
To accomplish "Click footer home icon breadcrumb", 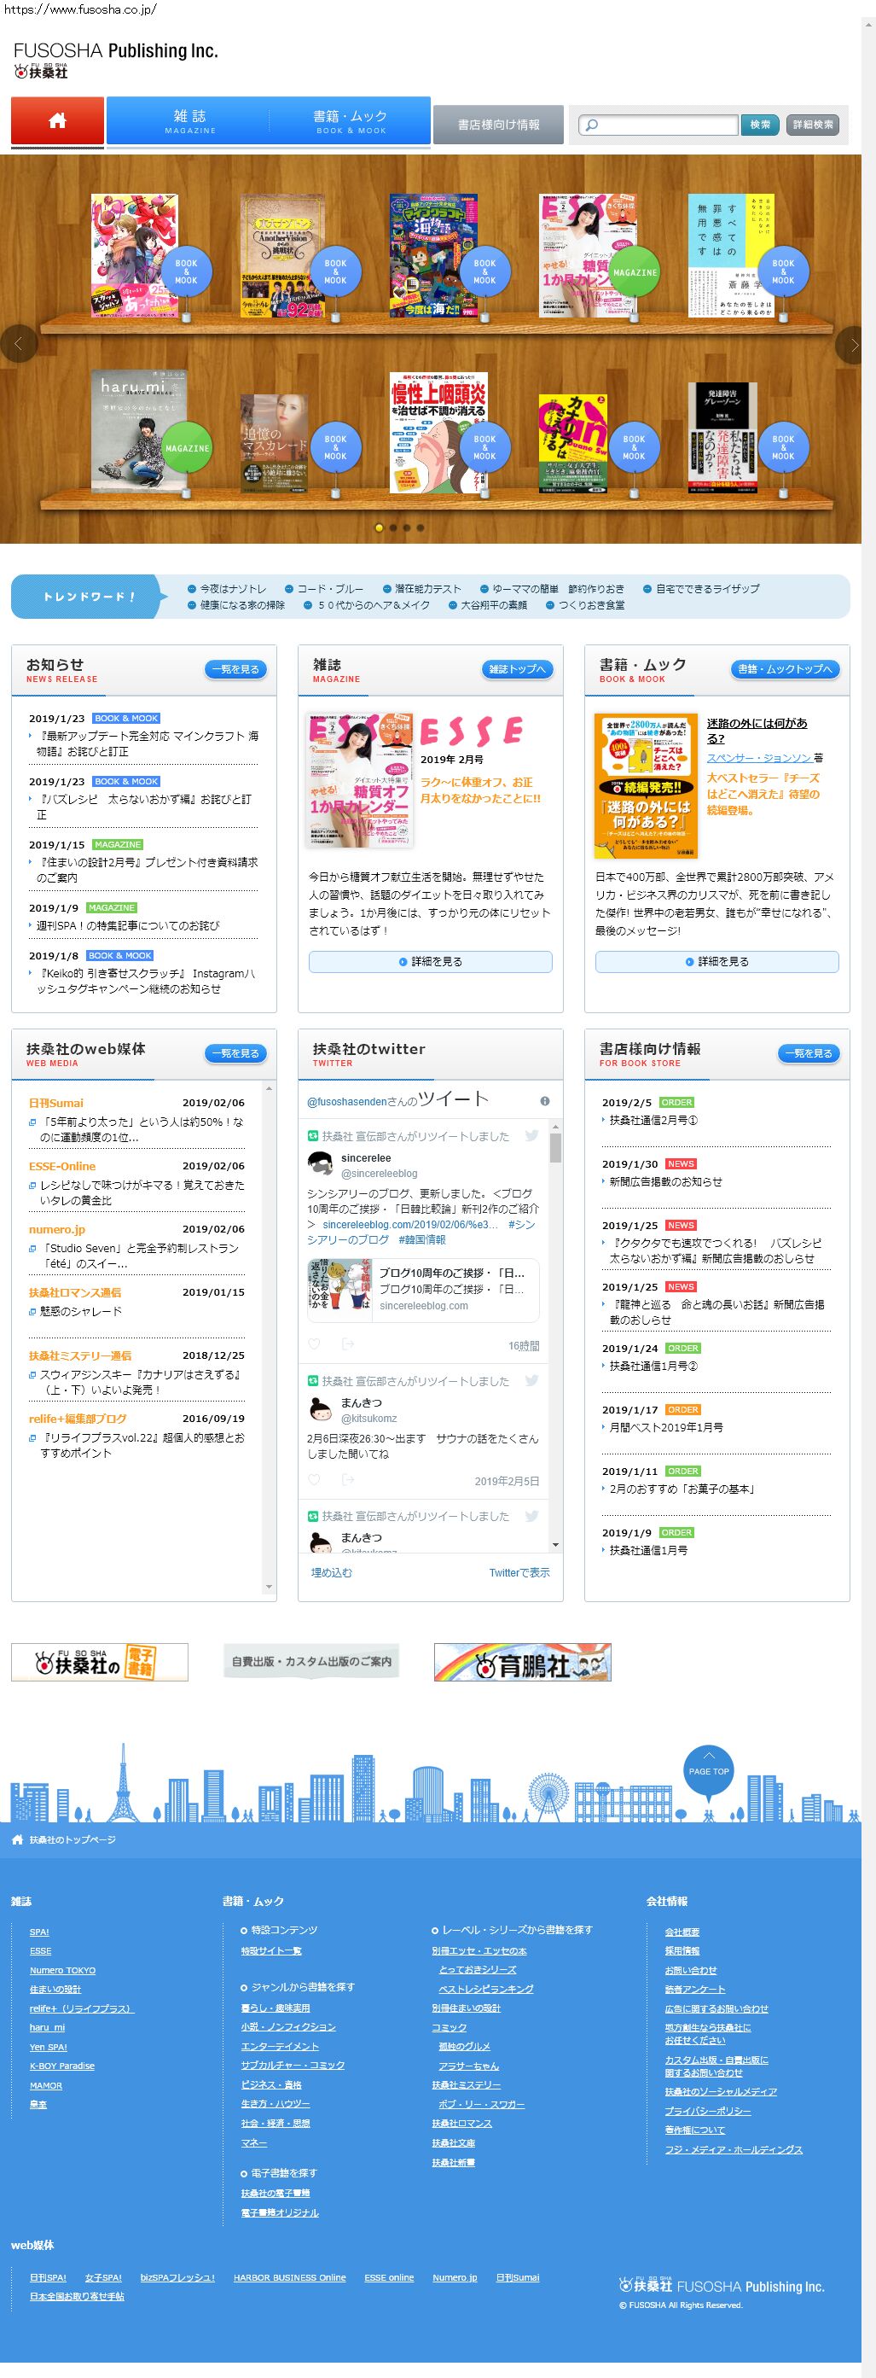I will [x=18, y=1839].
